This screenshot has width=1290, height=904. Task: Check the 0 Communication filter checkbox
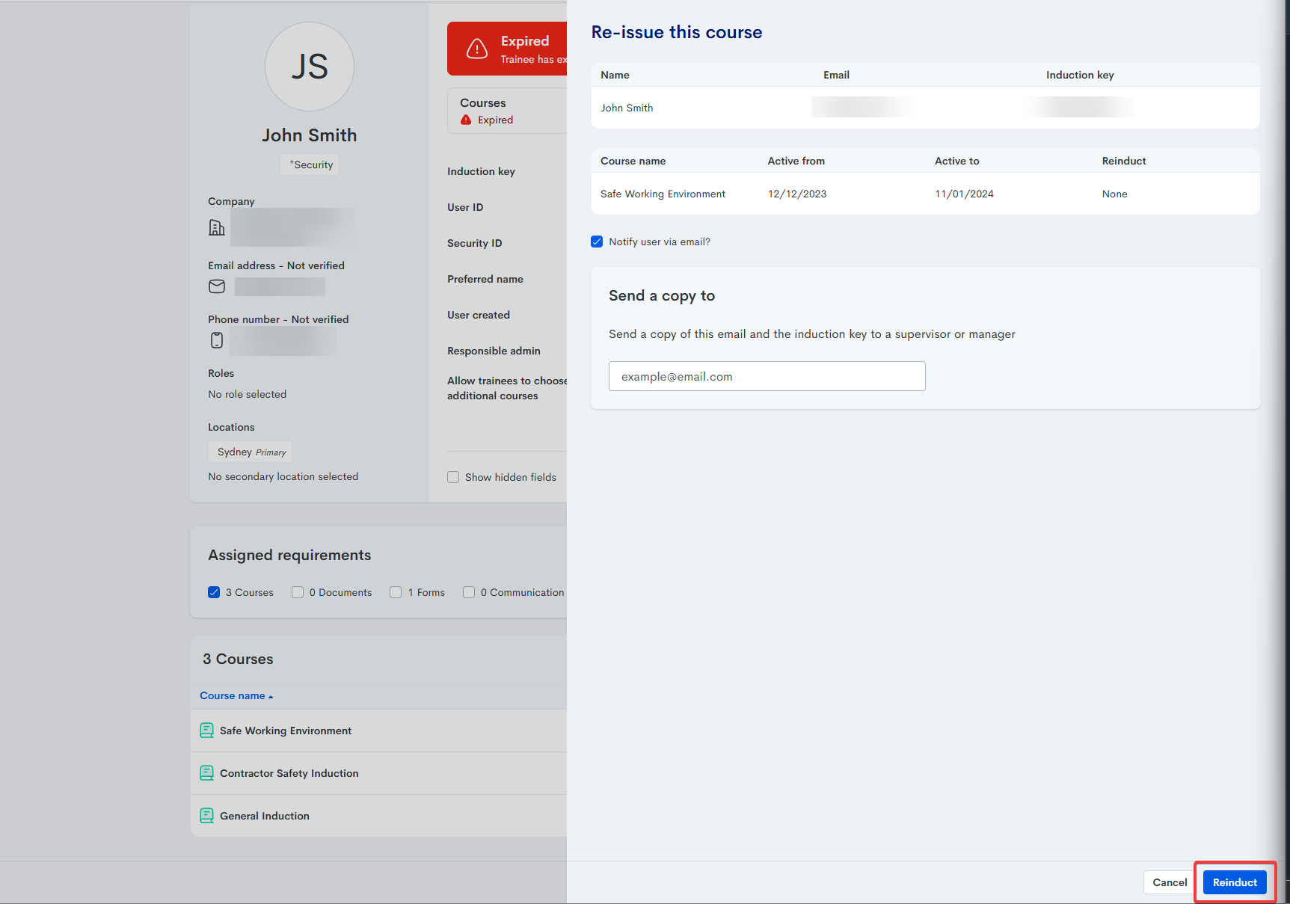coord(469,592)
